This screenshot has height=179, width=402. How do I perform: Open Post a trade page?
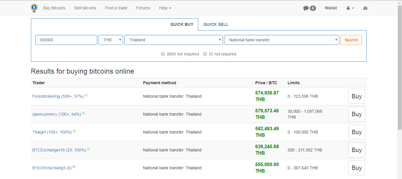116,8
